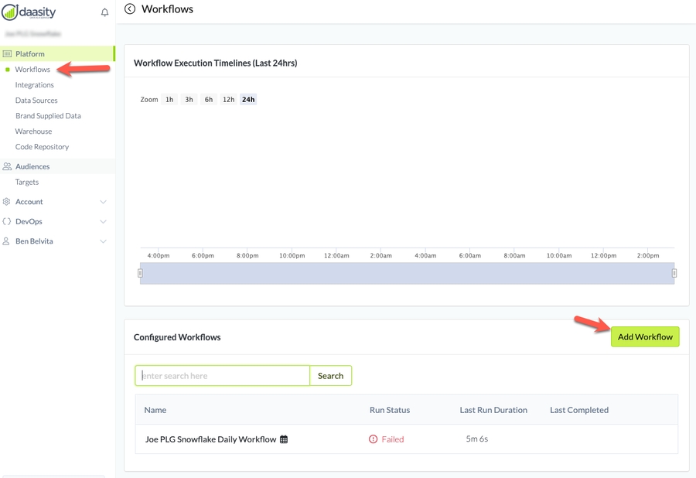Click the Daasity logo
Viewport: 696px width, 478px height.
[x=29, y=12]
